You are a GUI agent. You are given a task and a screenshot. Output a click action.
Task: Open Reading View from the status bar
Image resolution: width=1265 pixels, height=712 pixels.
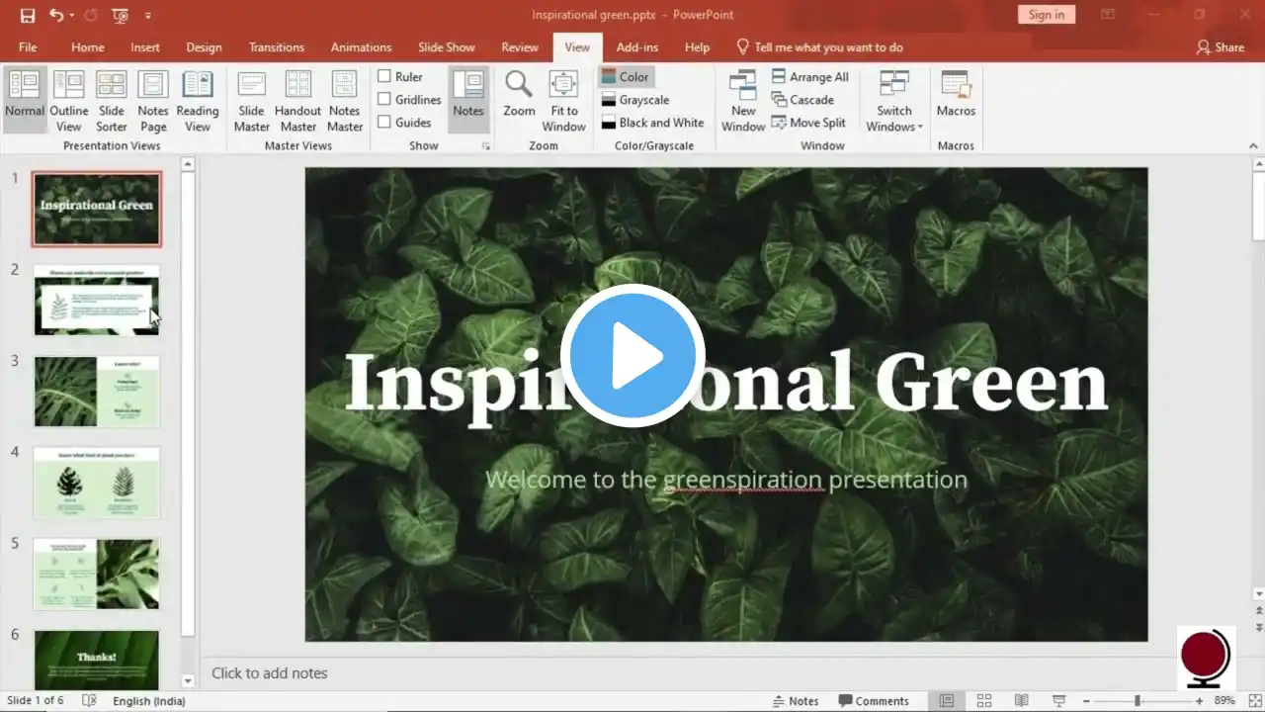coord(1022,700)
